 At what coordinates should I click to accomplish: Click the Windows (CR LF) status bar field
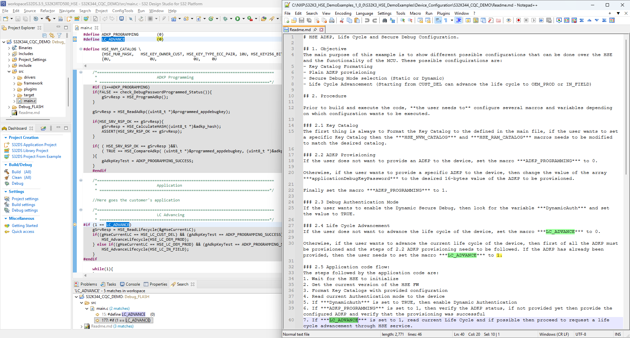554,334
